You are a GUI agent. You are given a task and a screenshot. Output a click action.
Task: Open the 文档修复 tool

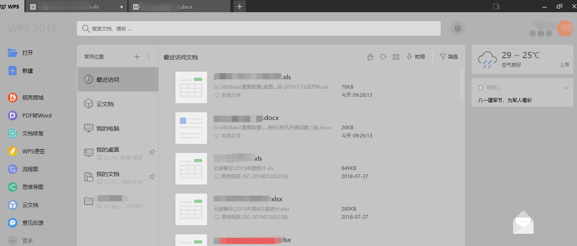26,133
